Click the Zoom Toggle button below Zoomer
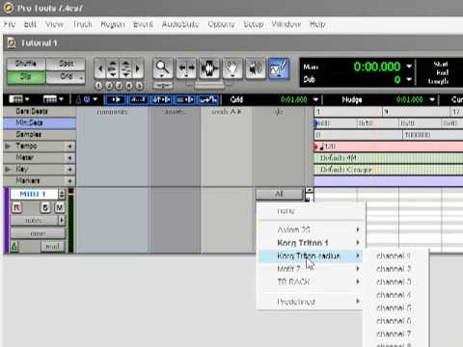The width and height of the screenshot is (463, 347). coord(163,86)
